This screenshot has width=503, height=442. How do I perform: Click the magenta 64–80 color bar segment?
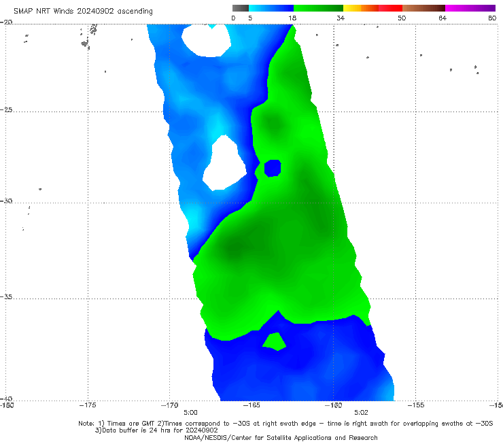click(470, 8)
